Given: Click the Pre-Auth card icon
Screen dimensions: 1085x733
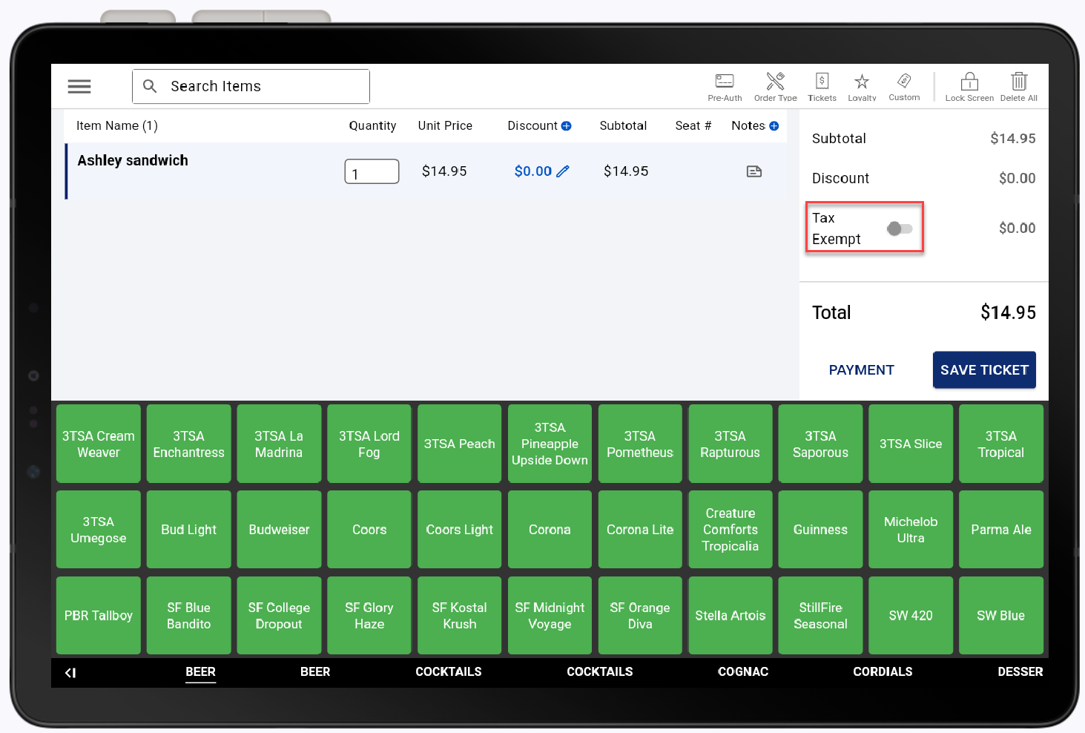Looking at the screenshot, I should 725,82.
